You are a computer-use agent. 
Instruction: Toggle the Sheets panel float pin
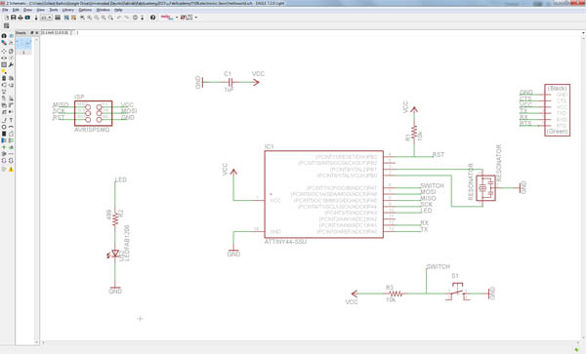click(x=32, y=33)
